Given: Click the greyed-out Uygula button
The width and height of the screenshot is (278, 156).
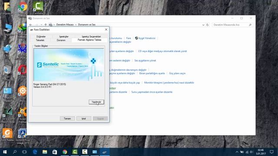Looking at the screenshot, I should [100, 118].
